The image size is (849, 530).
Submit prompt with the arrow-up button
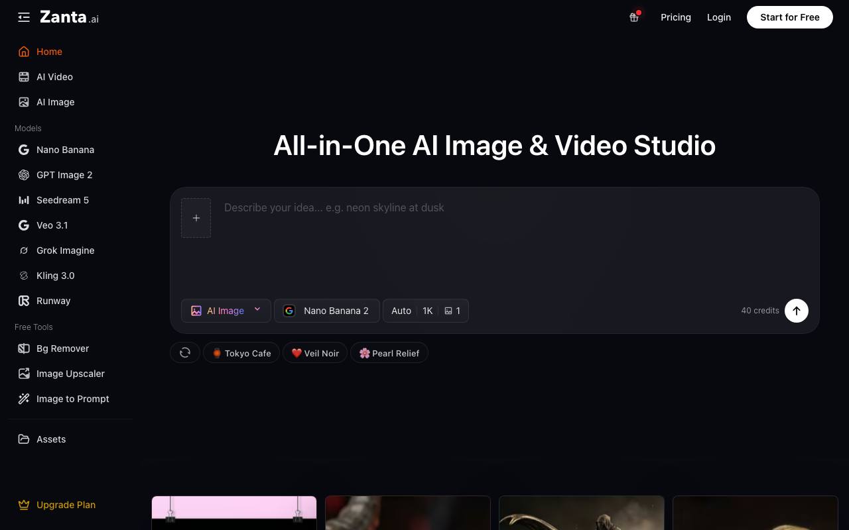[797, 311]
